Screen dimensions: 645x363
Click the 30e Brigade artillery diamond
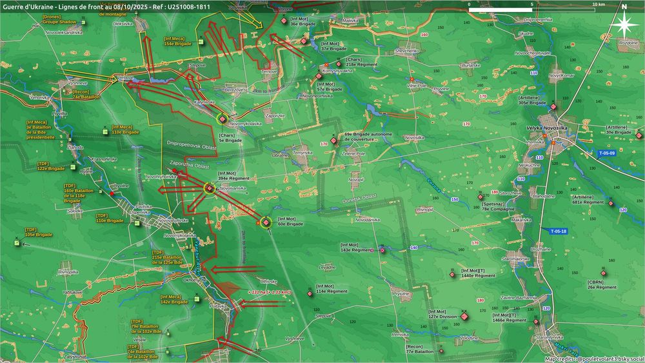pyautogui.click(x=639, y=135)
